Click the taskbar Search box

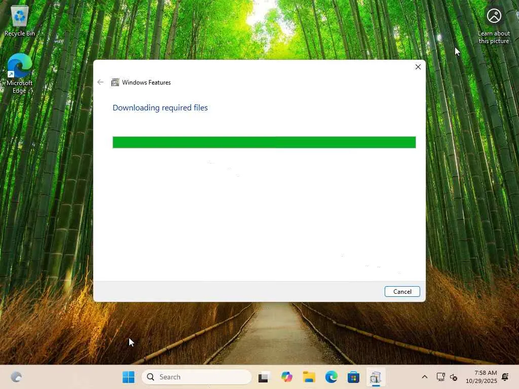197,377
